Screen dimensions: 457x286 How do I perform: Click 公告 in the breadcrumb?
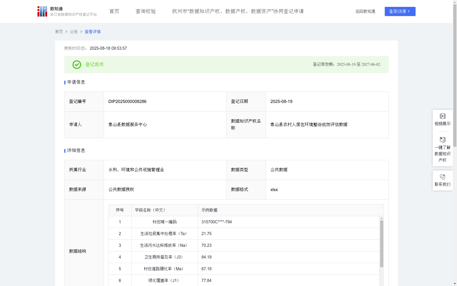[x=74, y=32]
